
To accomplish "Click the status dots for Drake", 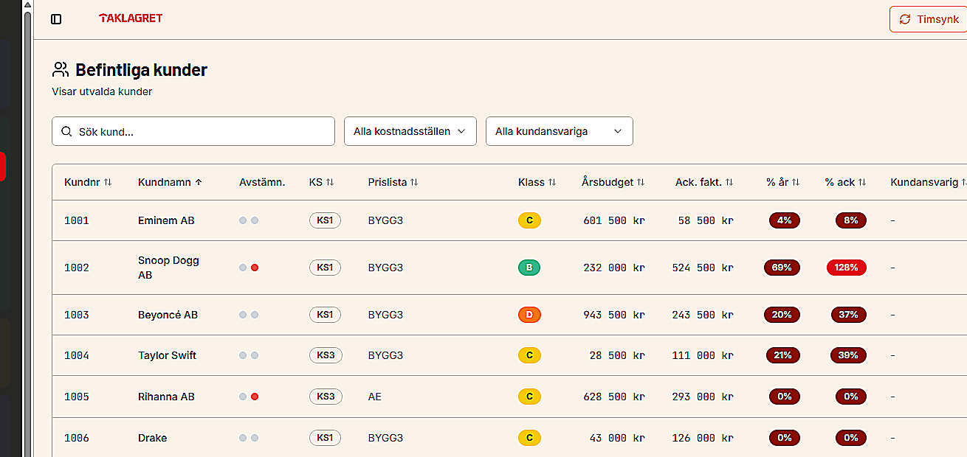I will tap(249, 438).
